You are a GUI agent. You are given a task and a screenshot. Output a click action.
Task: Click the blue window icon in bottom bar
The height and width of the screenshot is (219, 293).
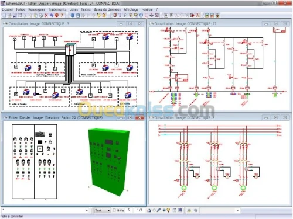(180, 210)
